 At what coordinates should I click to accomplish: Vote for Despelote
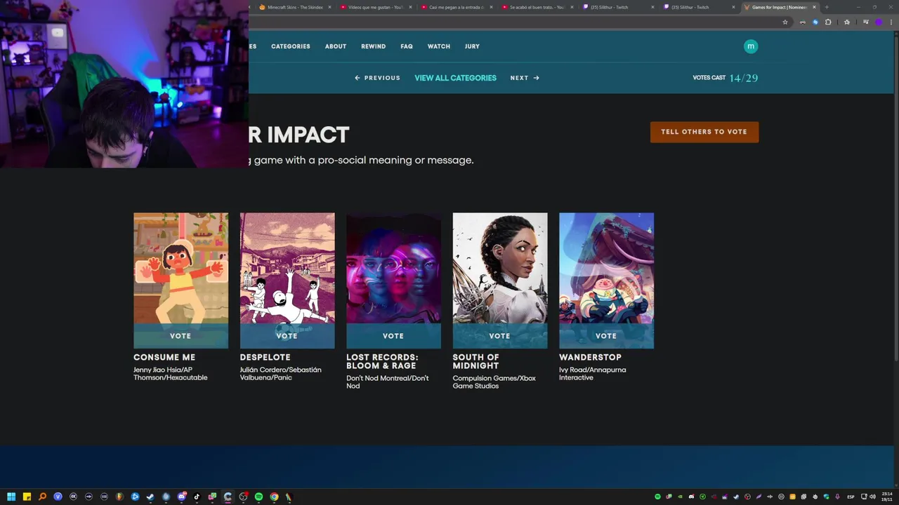click(x=287, y=336)
